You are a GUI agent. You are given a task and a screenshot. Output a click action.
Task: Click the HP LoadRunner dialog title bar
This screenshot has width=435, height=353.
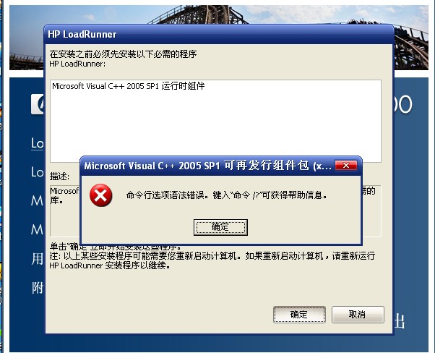[x=219, y=34]
